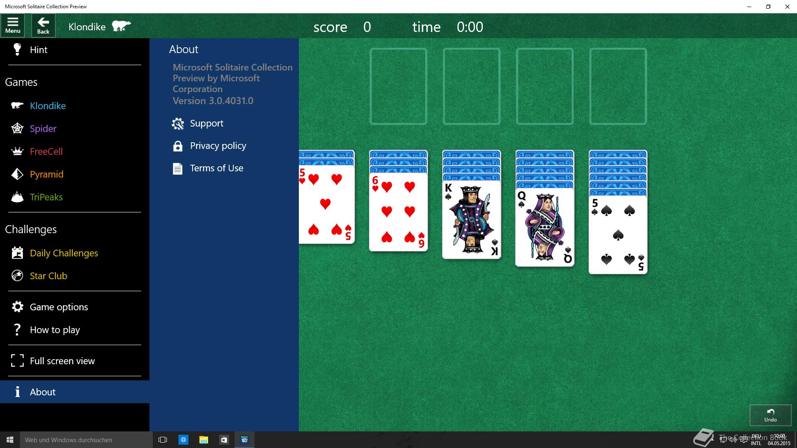
Task: Click the Version 3.0.4031.0 text
Action: (x=213, y=101)
